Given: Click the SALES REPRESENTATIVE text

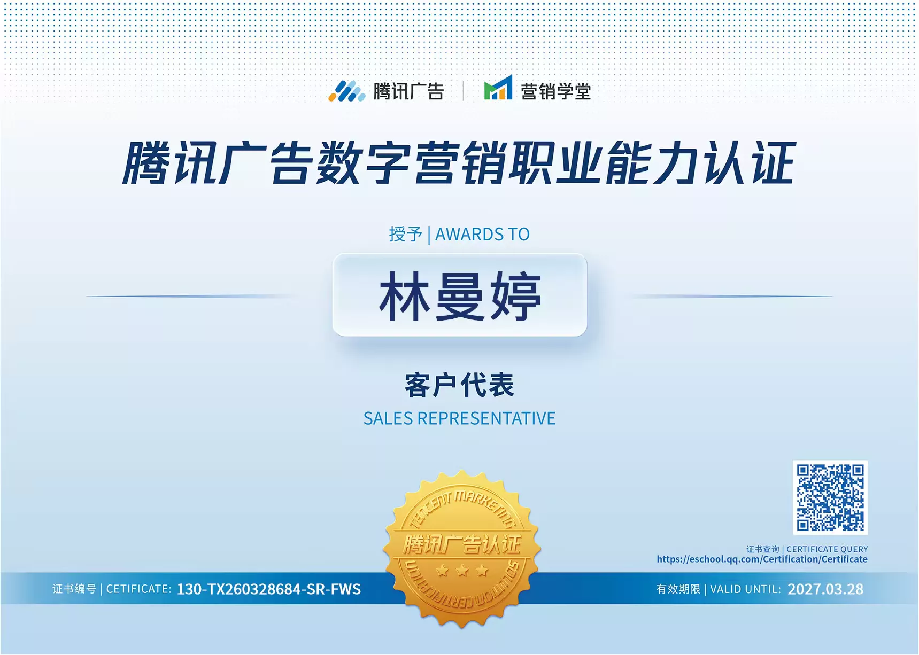Looking at the screenshot, I should pyautogui.click(x=459, y=418).
